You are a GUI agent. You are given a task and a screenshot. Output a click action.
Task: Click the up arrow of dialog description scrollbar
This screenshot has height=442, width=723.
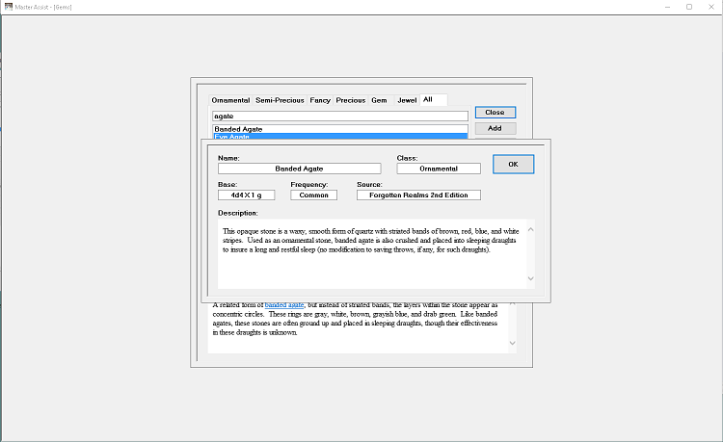click(531, 229)
